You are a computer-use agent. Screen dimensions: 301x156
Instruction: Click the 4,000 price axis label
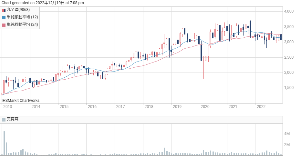coord(289,11)
